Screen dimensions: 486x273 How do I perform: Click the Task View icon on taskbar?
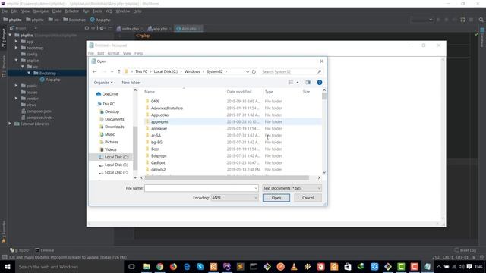(x=131, y=266)
